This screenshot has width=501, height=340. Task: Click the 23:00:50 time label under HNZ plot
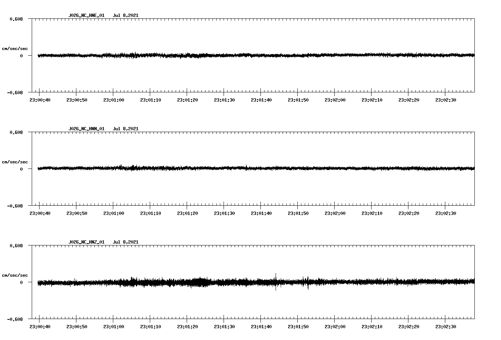[77, 327]
